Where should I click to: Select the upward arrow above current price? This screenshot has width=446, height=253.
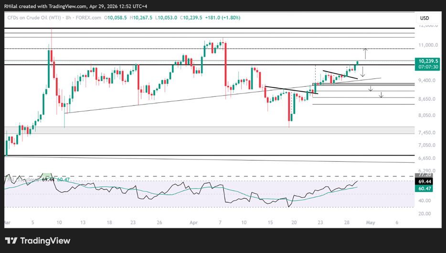point(365,53)
